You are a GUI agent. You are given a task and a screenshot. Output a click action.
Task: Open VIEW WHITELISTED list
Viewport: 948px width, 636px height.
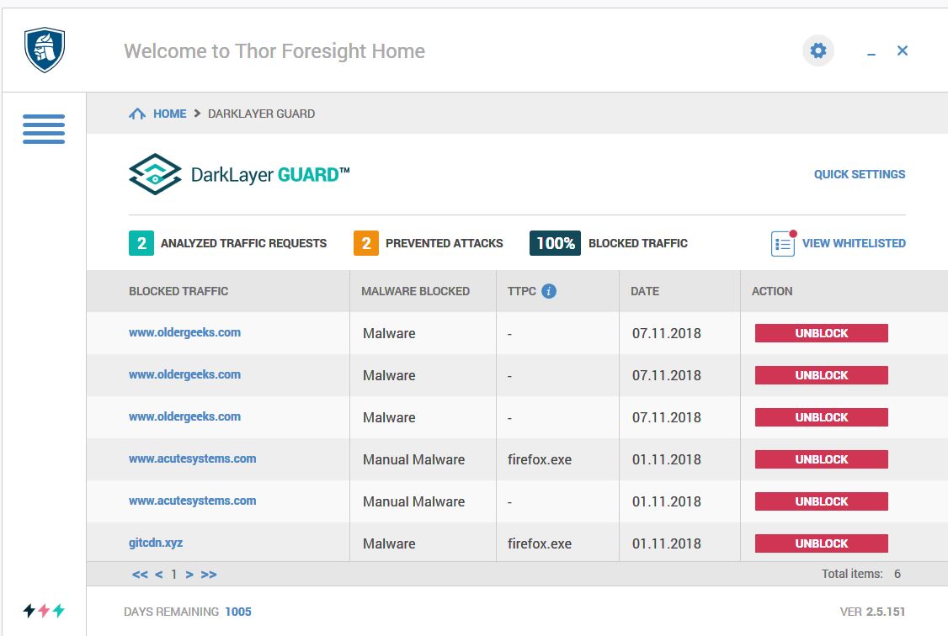pos(854,243)
